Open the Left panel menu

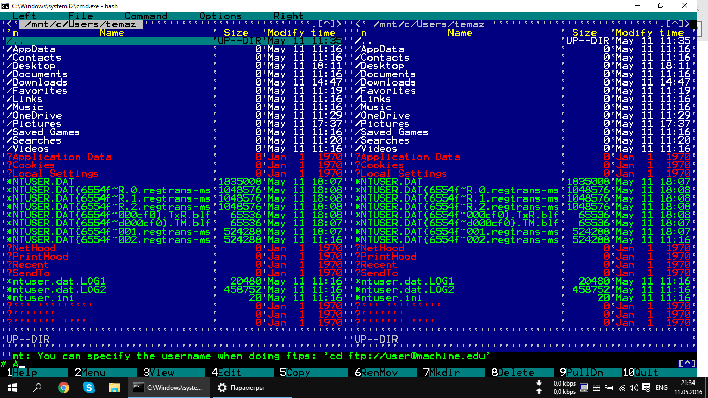click(x=24, y=16)
